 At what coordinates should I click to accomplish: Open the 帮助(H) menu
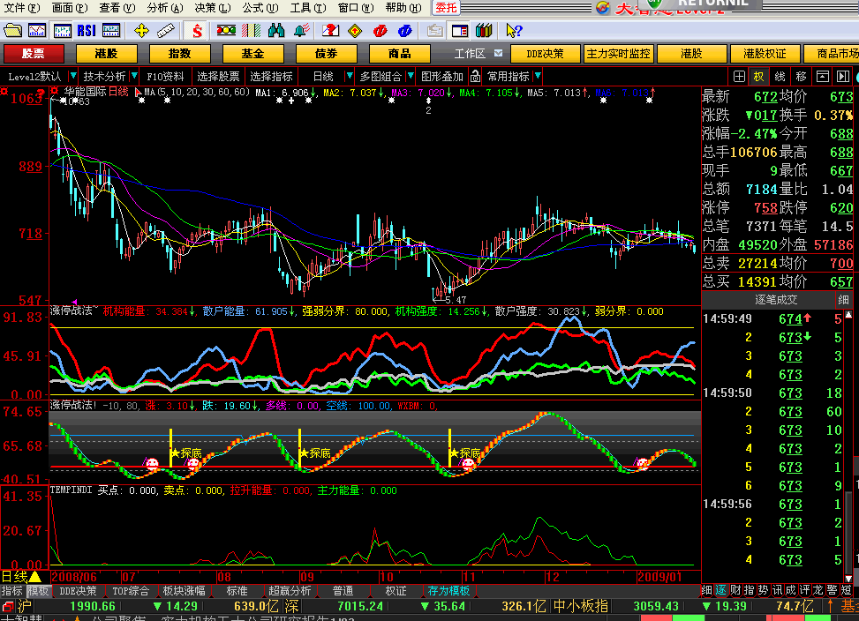403,8
